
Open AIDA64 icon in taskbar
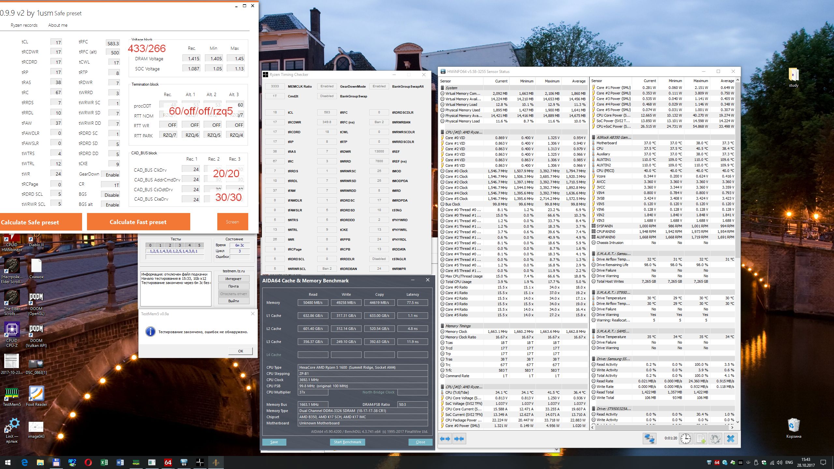click(168, 462)
